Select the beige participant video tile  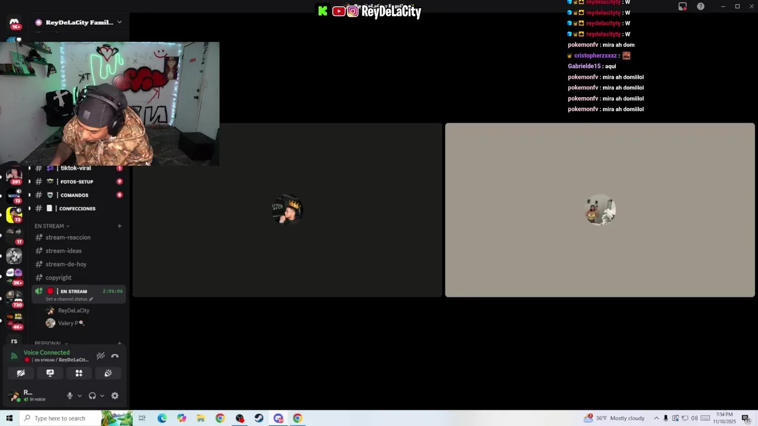click(x=600, y=210)
